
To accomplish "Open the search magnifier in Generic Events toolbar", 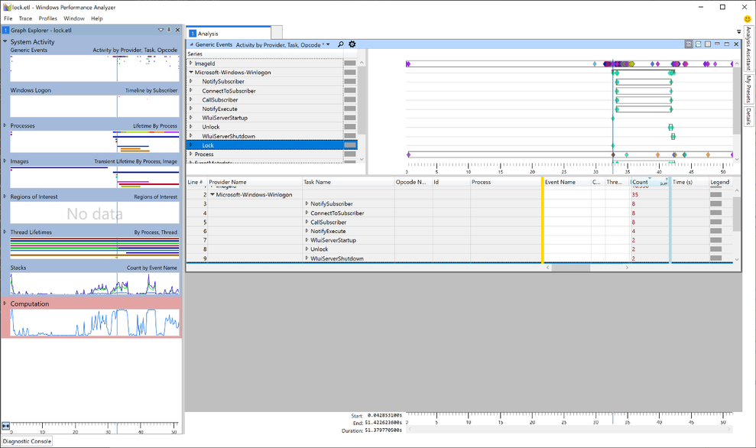I will click(340, 44).
